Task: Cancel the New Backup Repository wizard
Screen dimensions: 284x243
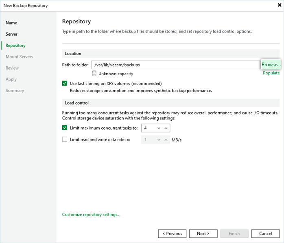Action: pos(265,234)
